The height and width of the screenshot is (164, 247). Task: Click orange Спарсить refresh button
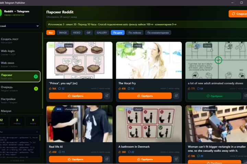coord(238,14)
